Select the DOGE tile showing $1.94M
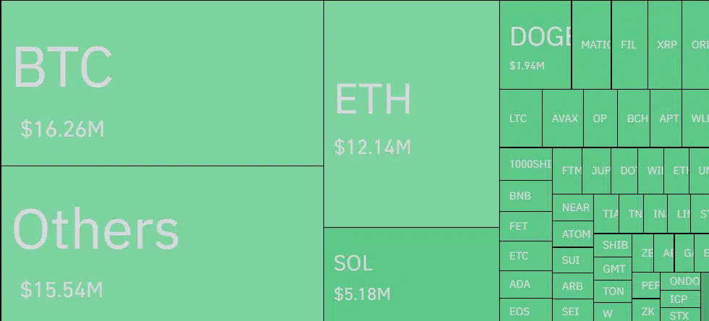The width and height of the screenshot is (709, 321). coord(535,45)
